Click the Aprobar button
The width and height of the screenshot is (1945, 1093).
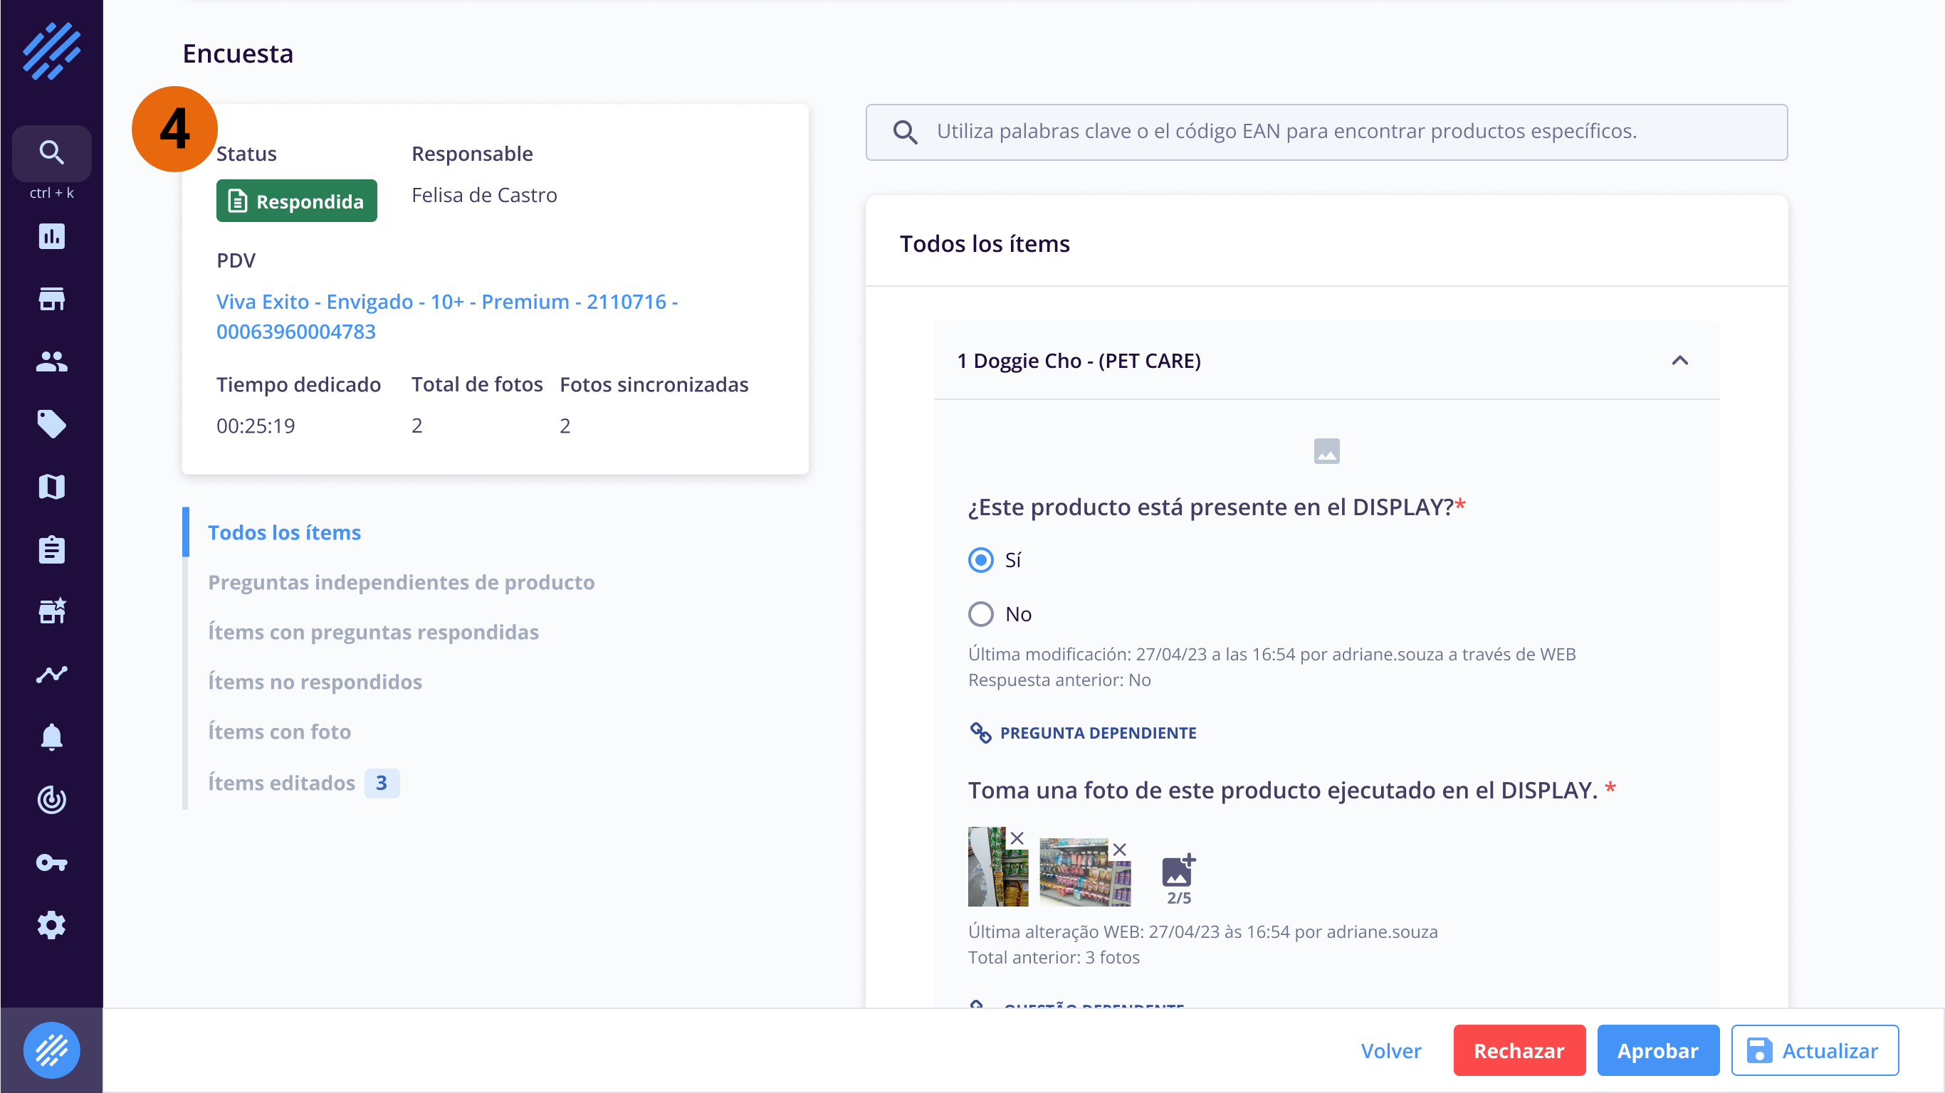1657,1050
